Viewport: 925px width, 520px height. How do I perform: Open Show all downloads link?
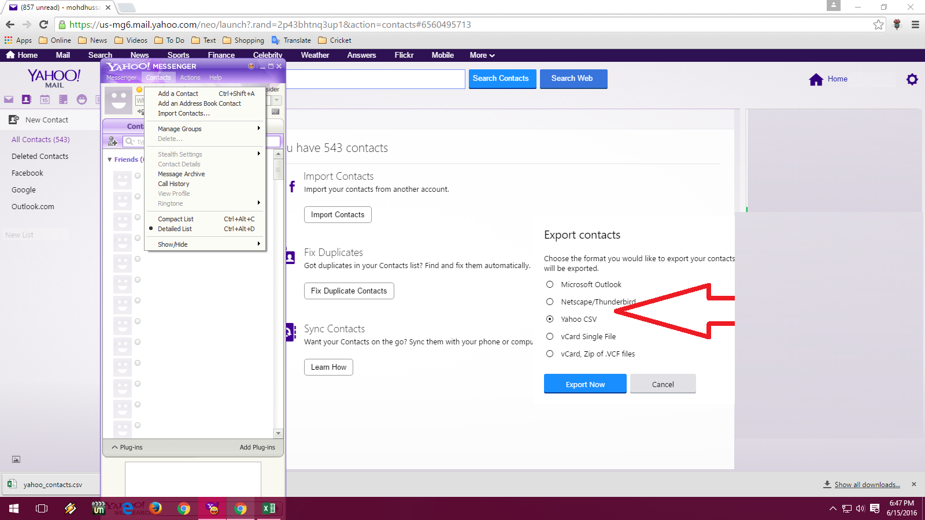[x=867, y=485]
